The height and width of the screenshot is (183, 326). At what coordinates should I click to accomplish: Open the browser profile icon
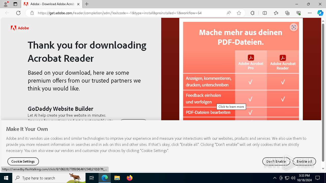[x=6, y=4]
